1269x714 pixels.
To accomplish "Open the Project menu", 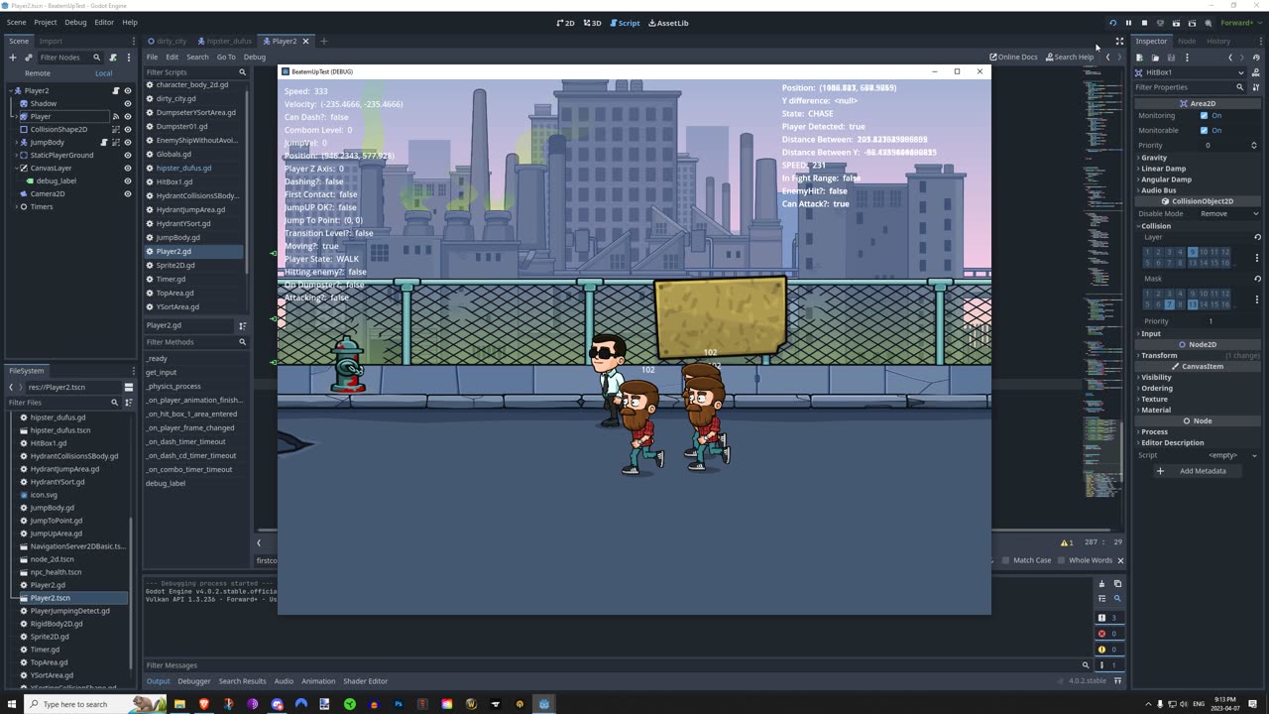I will (45, 22).
